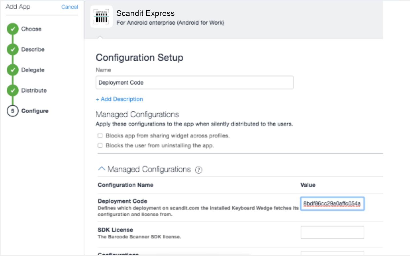Go to the Delegate step

coord(33,70)
